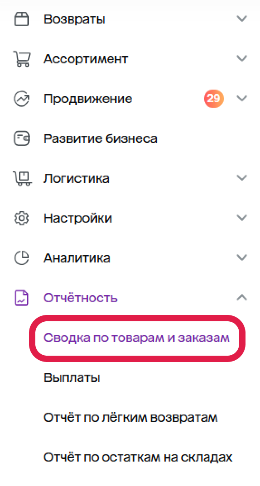The width and height of the screenshot is (260, 486).
Task: Expand the Аналитика chevron arrow
Action: click(x=242, y=257)
